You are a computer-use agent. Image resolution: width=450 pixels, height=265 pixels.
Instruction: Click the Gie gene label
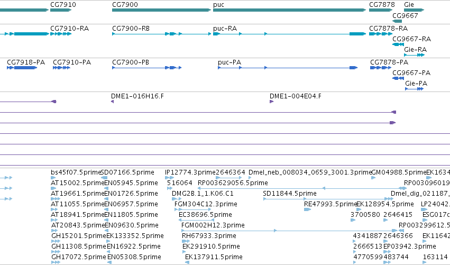pos(409,5)
